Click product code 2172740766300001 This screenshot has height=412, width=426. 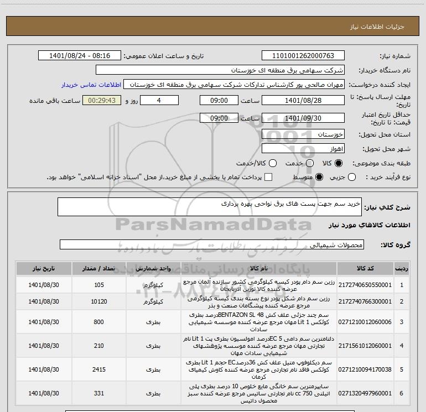365,301
